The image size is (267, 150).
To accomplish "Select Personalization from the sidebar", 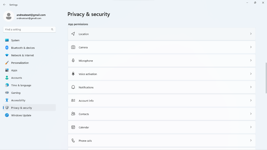I will click(x=20, y=63).
